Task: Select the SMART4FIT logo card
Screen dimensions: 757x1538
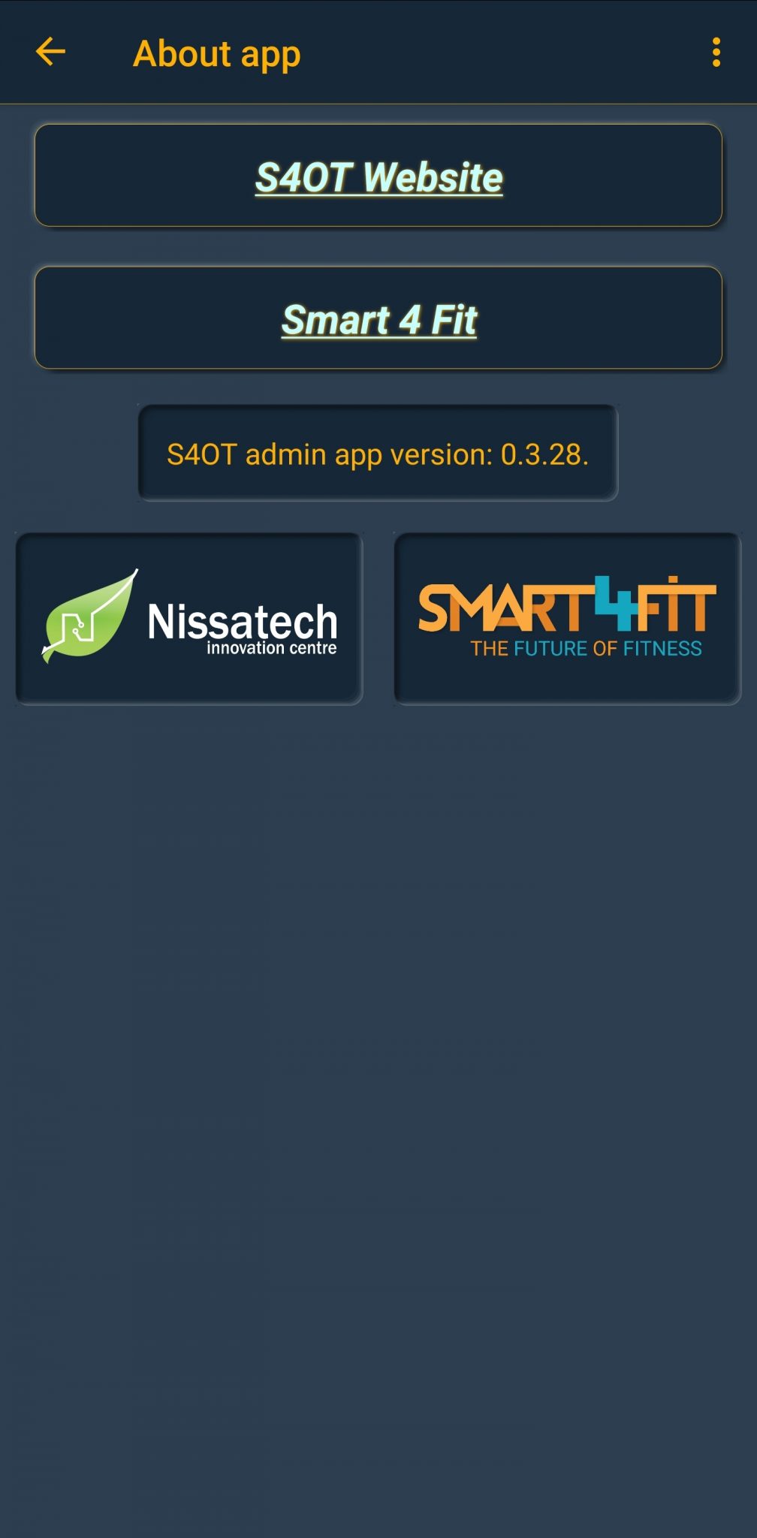Action: click(568, 619)
